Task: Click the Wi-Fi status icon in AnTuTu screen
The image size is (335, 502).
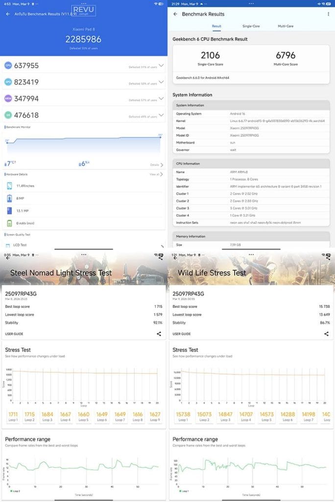Action: (x=156, y=4)
